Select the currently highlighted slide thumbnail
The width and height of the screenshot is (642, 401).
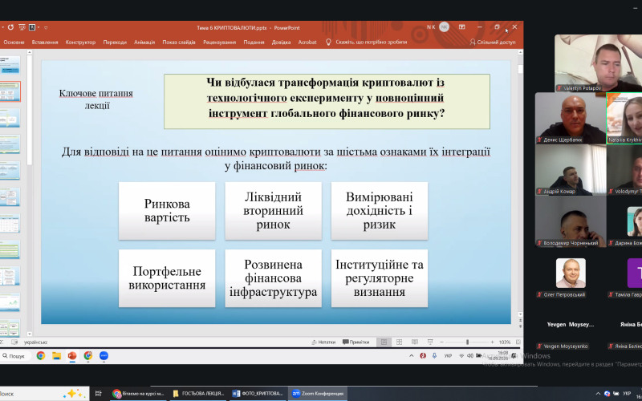point(10,91)
